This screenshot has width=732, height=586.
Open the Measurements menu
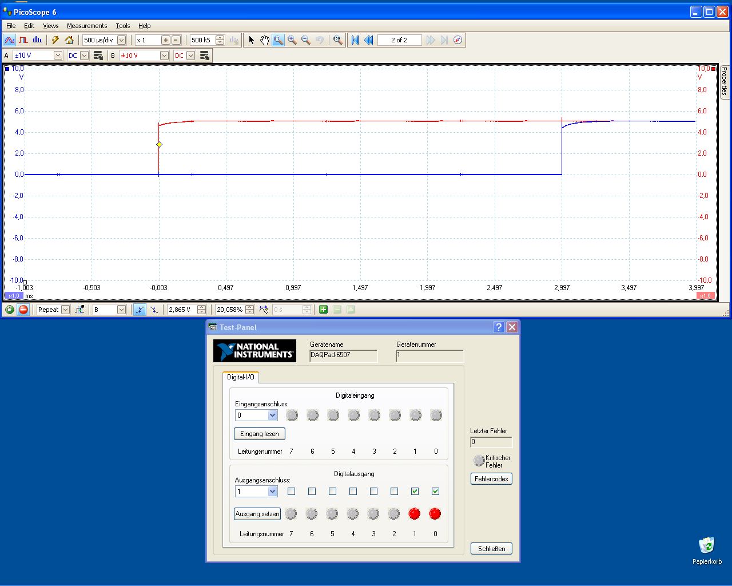pyautogui.click(x=87, y=26)
